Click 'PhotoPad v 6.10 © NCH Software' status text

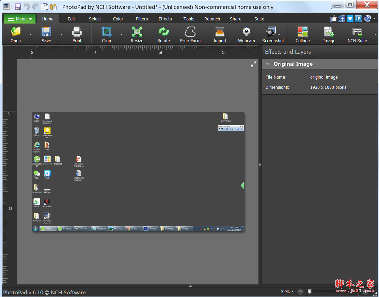click(45, 292)
